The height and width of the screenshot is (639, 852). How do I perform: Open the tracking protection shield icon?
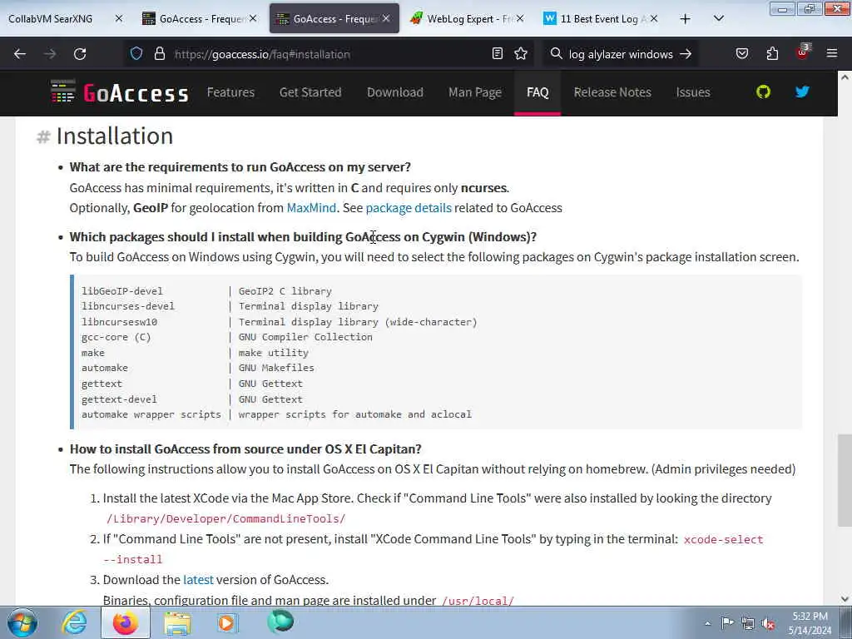(x=136, y=54)
